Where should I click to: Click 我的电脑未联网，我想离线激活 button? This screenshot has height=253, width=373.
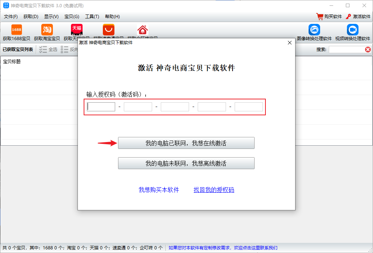(186, 163)
